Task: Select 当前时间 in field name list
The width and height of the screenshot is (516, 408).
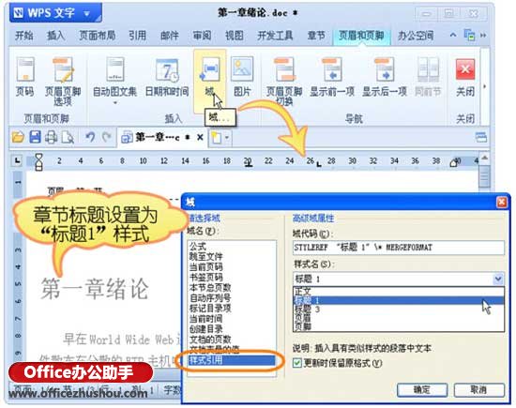Action: [x=206, y=319]
